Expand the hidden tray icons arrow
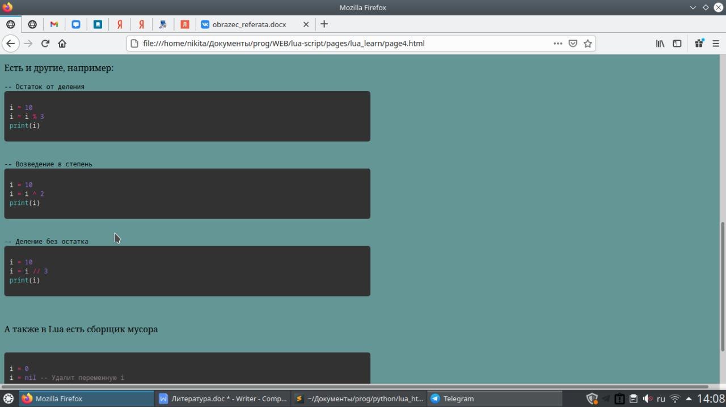 point(689,399)
